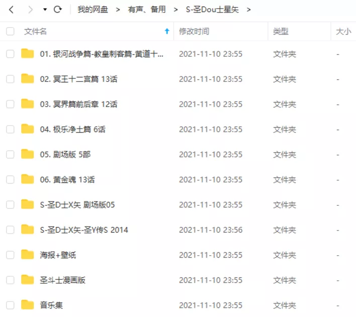Expand the chevron after 我的网盘 breadcrumb
The image size is (356, 317).
coord(118,10)
